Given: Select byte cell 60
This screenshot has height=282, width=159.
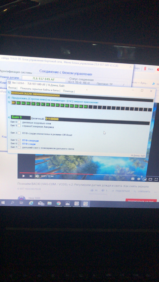Looking at the screenshot, I should (13, 103).
